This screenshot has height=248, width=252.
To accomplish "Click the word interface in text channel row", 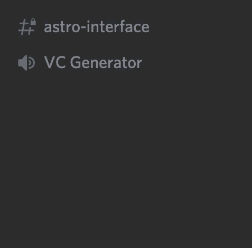I will pyautogui.click(x=118, y=27).
